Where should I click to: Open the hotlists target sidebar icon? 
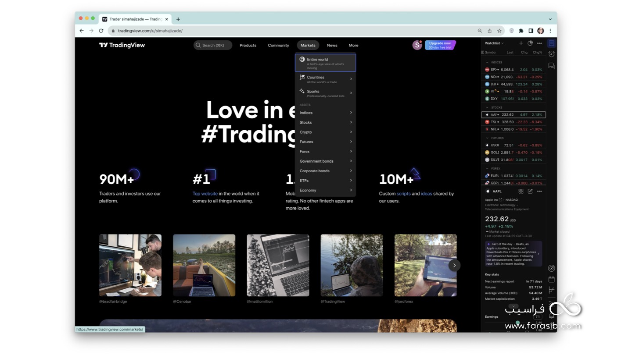[552, 268]
